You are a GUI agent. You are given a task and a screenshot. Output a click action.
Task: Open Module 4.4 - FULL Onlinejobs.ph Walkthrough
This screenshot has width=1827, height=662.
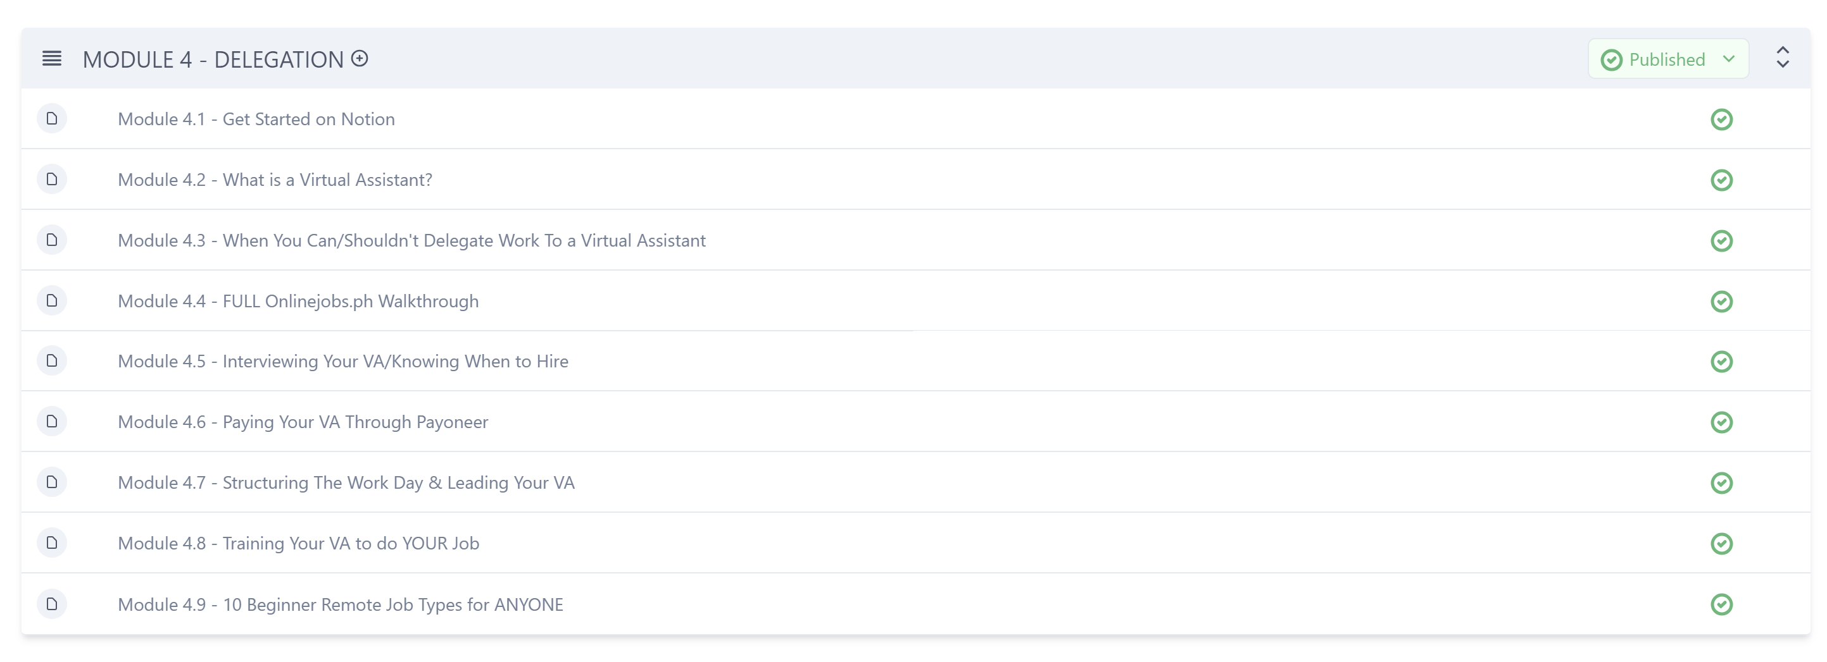point(298,302)
